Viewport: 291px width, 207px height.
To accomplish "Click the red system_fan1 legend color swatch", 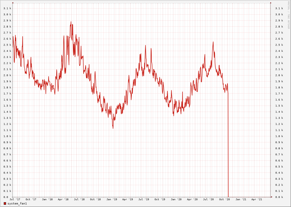I will click(x=5, y=203).
